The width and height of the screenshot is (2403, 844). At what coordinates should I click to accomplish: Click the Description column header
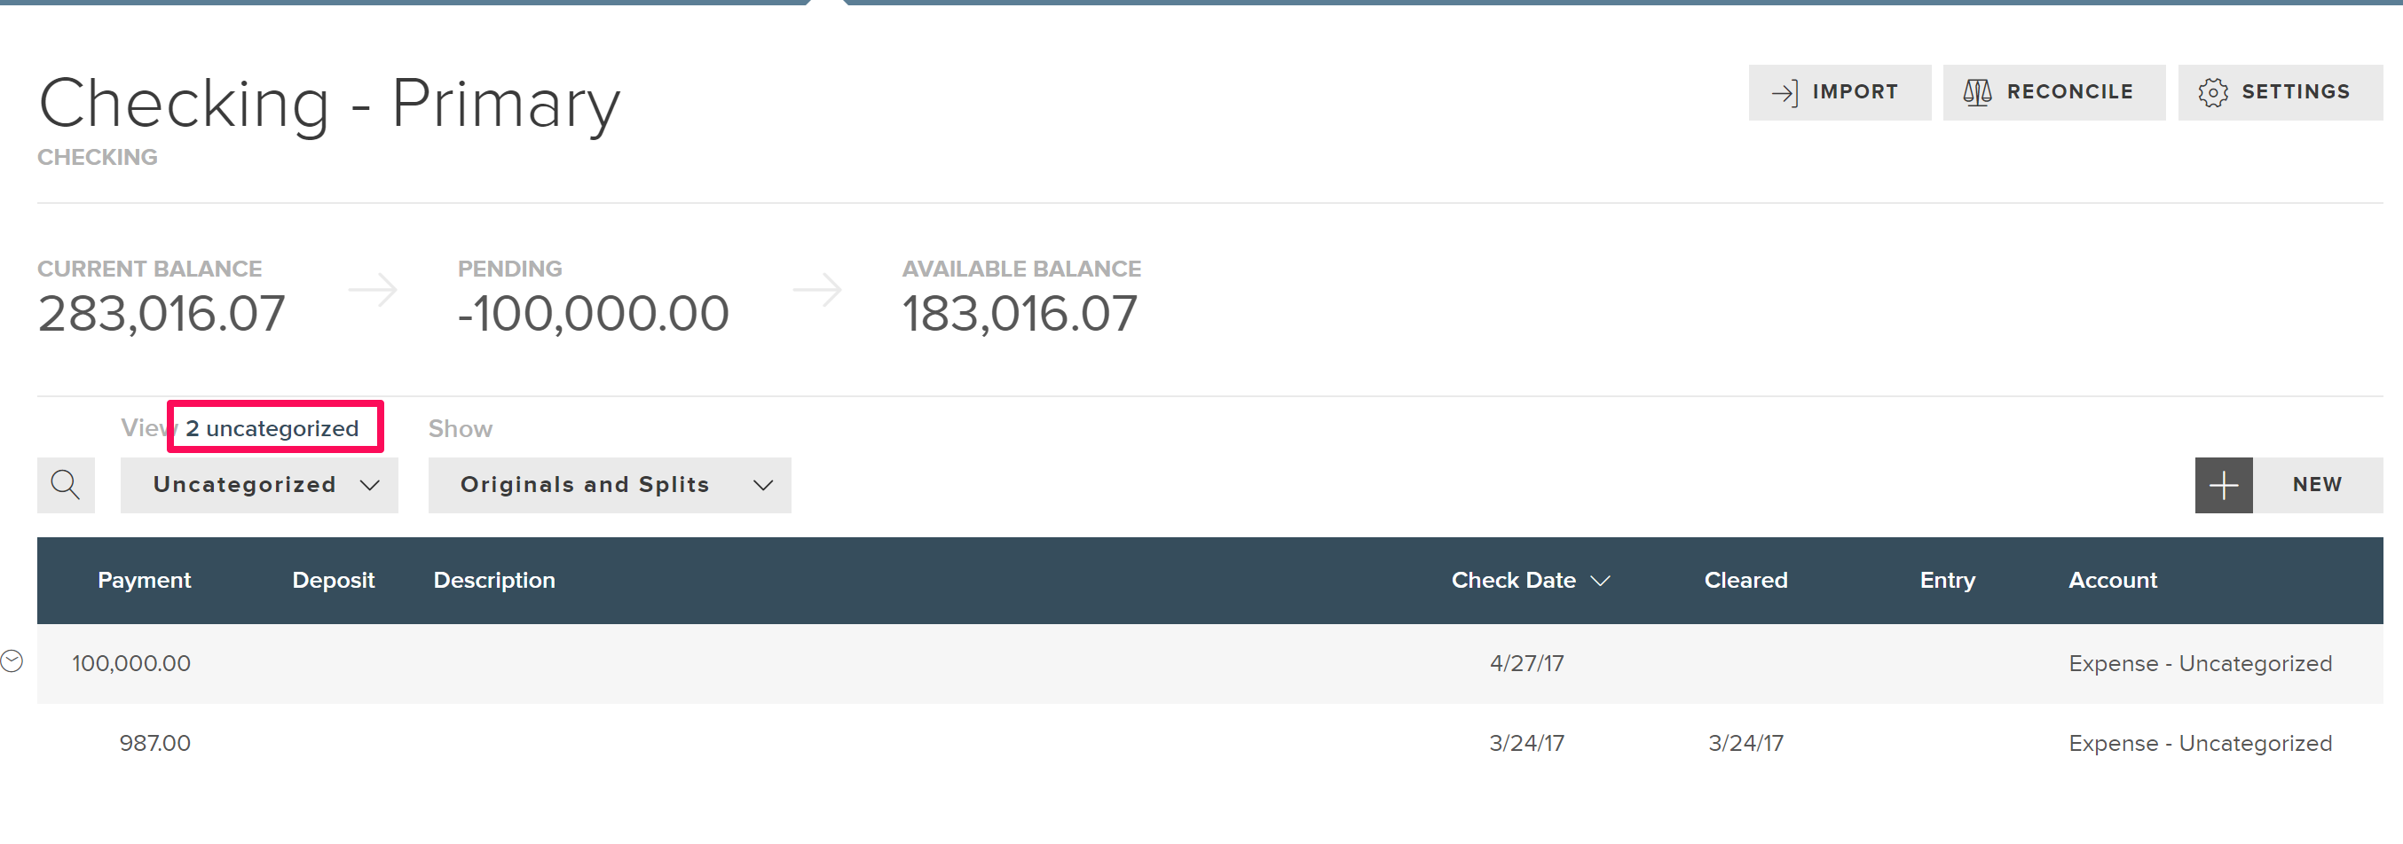pos(493,581)
